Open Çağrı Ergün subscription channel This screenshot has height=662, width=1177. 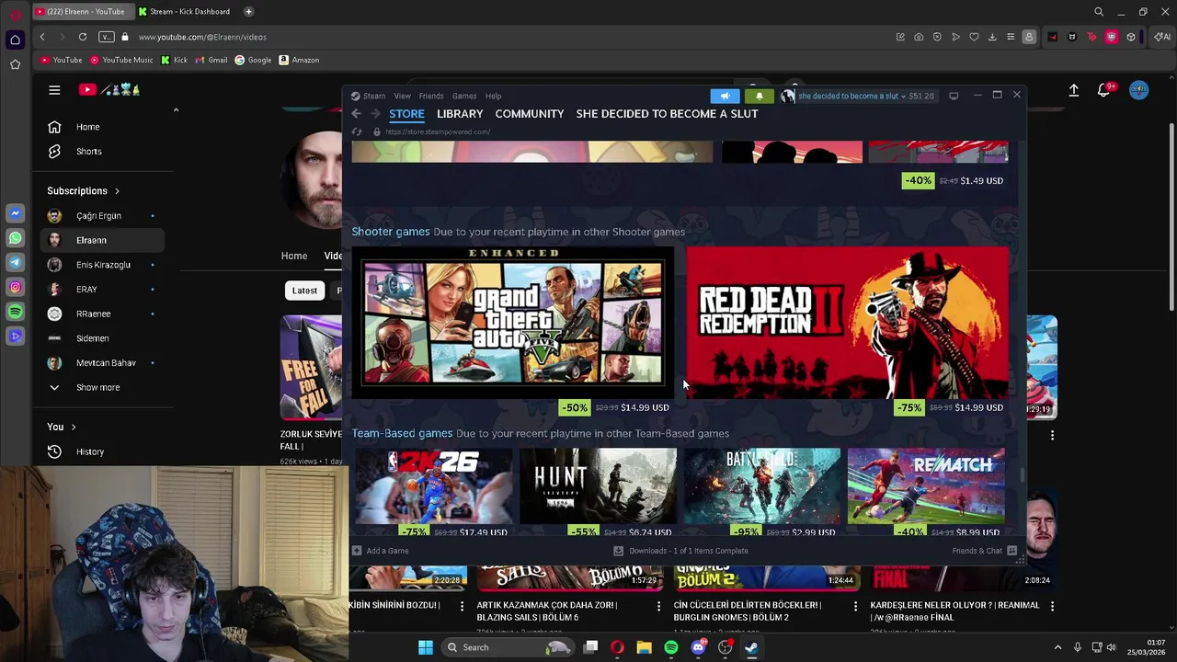click(101, 215)
